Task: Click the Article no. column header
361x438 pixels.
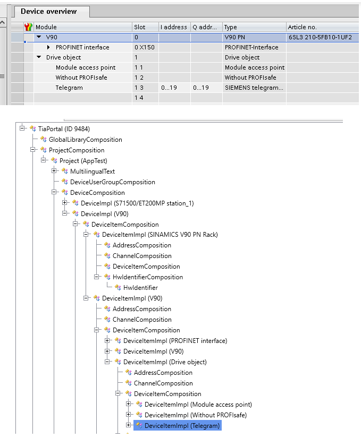Action: pos(322,27)
